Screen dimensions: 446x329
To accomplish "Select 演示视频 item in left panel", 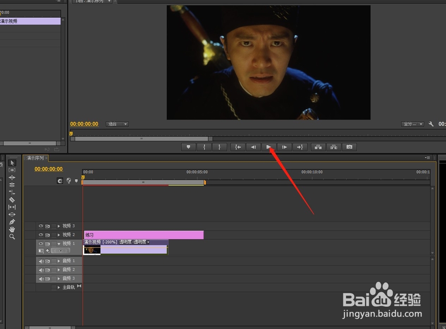I will click(30, 21).
